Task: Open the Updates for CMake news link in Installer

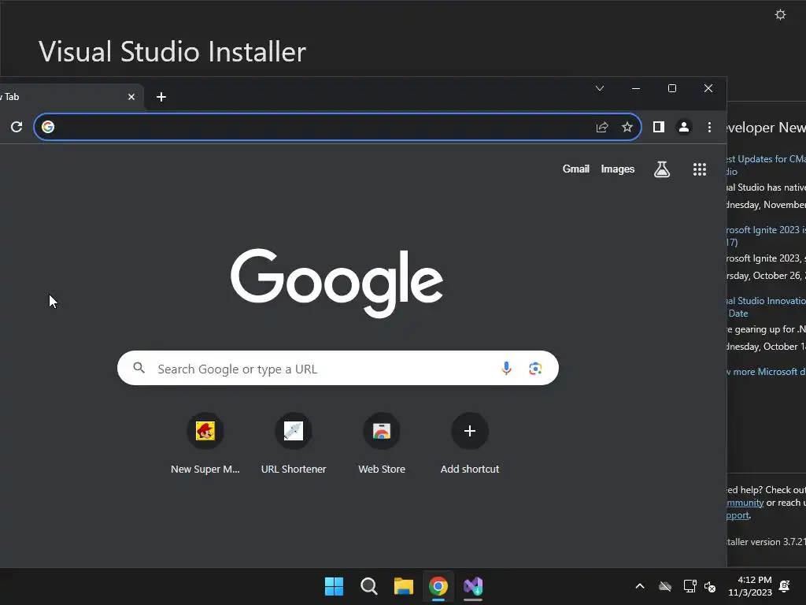Action: click(766, 165)
